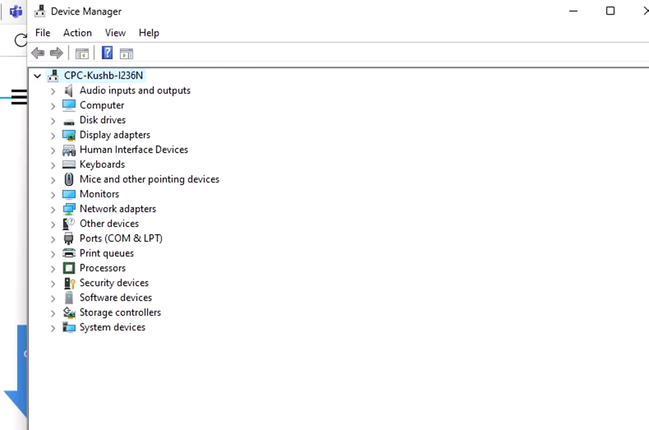Expand the Network adapters chevron
This screenshot has width=649, height=430.
(x=52, y=209)
